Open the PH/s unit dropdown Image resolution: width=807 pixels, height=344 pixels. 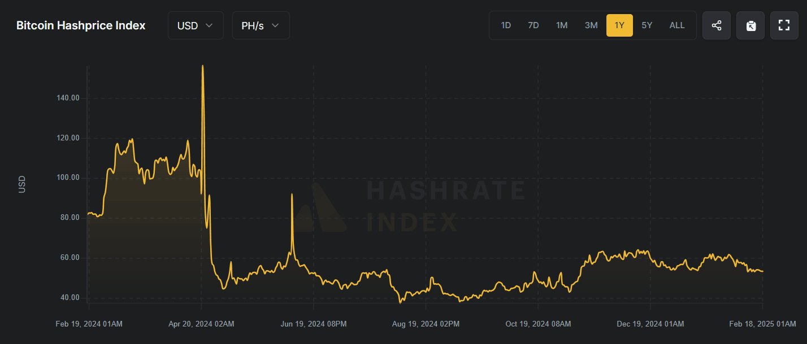pos(261,25)
